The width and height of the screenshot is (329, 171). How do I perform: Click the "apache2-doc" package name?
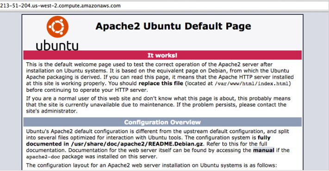click(43, 157)
